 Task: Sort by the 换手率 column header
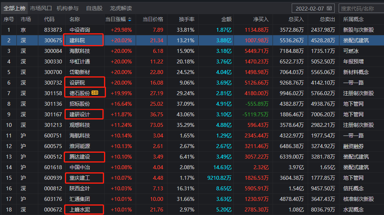(x=187, y=19)
